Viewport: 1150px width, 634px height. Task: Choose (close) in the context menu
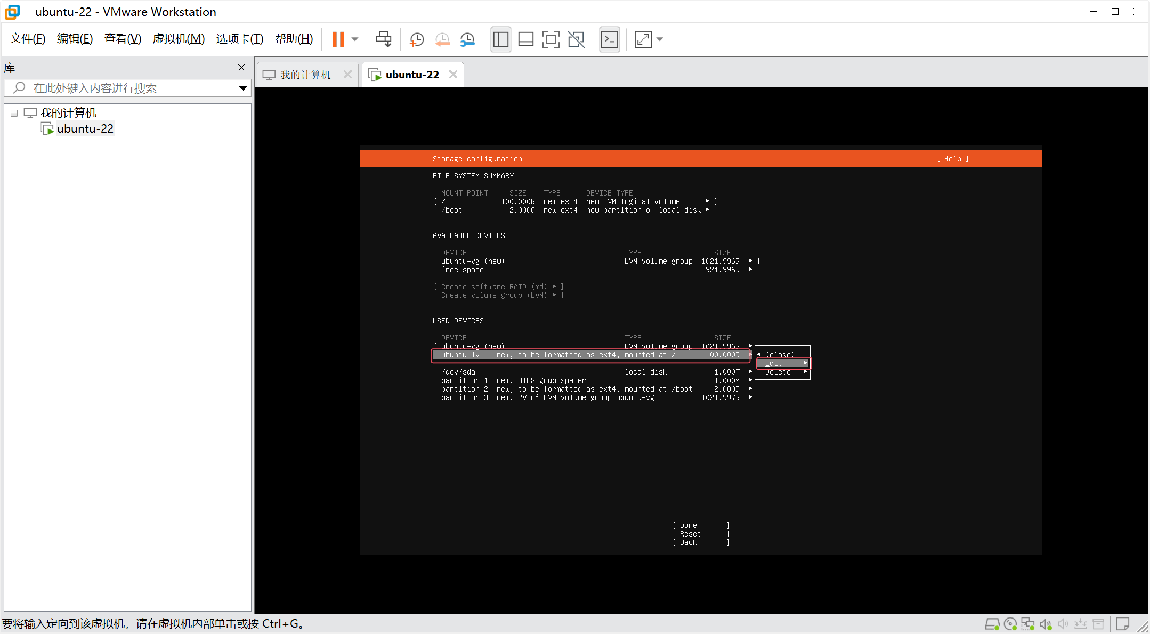coord(780,355)
